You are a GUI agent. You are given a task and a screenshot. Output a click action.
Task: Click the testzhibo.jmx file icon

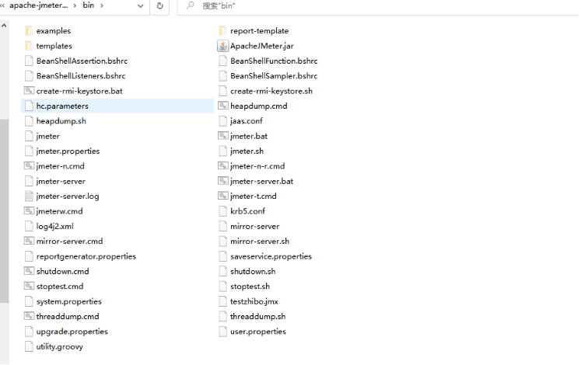point(222,301)
